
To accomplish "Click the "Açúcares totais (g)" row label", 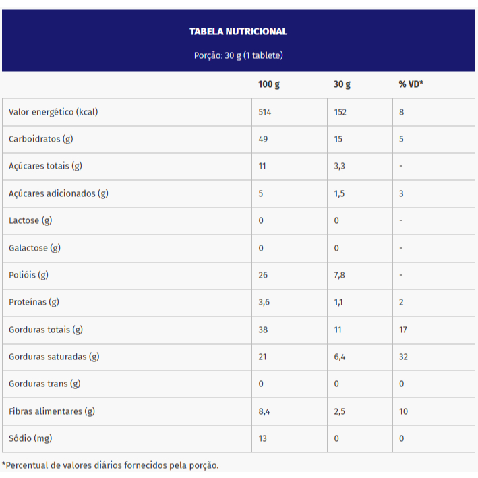I will 45,166.
